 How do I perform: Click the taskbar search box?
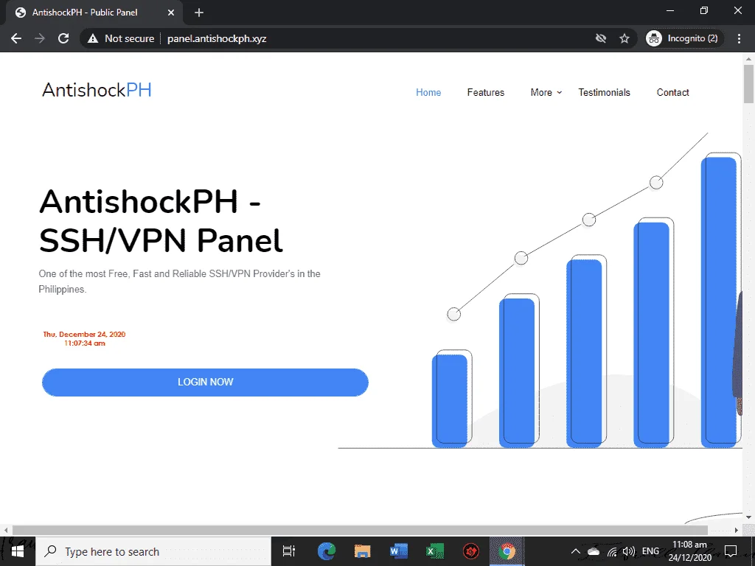pos(153,551)
